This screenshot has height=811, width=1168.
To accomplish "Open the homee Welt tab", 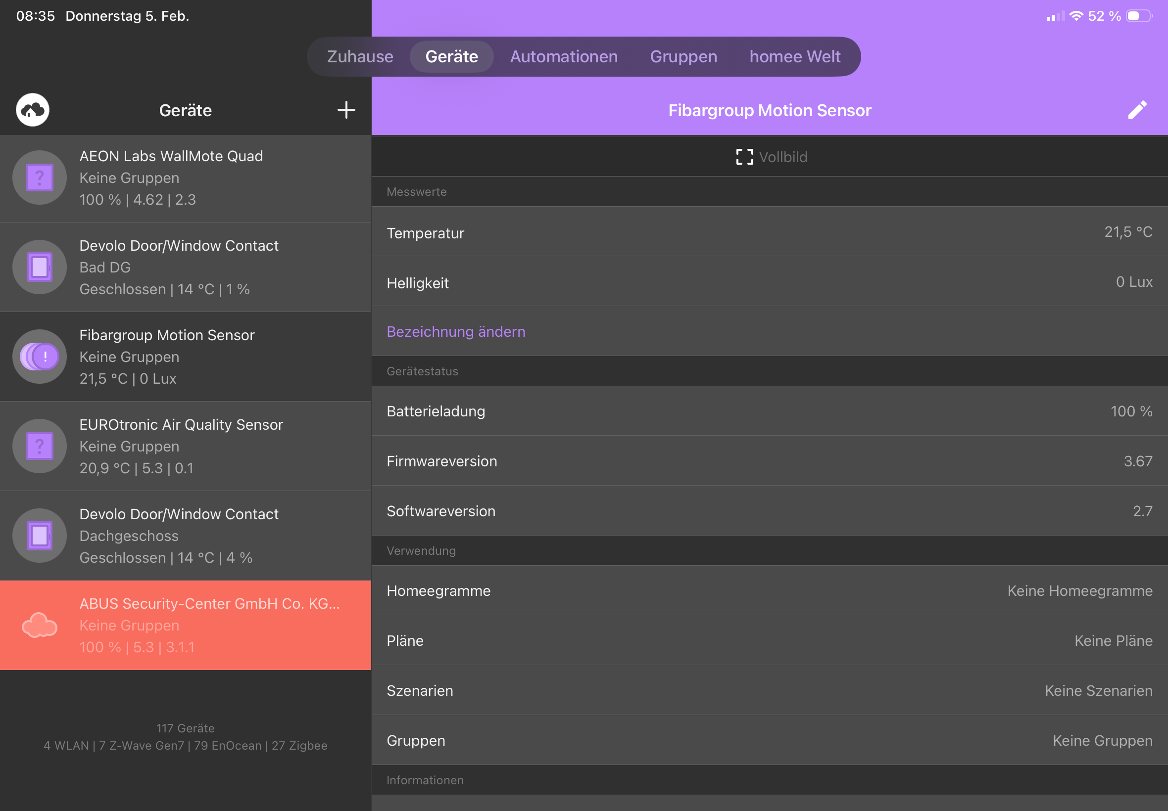I will coord(794,56).
